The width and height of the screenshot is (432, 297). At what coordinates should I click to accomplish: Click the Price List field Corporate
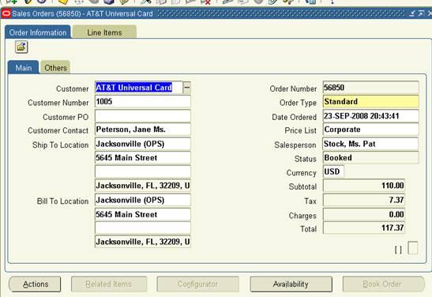tap(371, 130)
